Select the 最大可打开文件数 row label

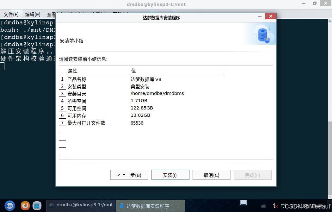tap(86, 123)
